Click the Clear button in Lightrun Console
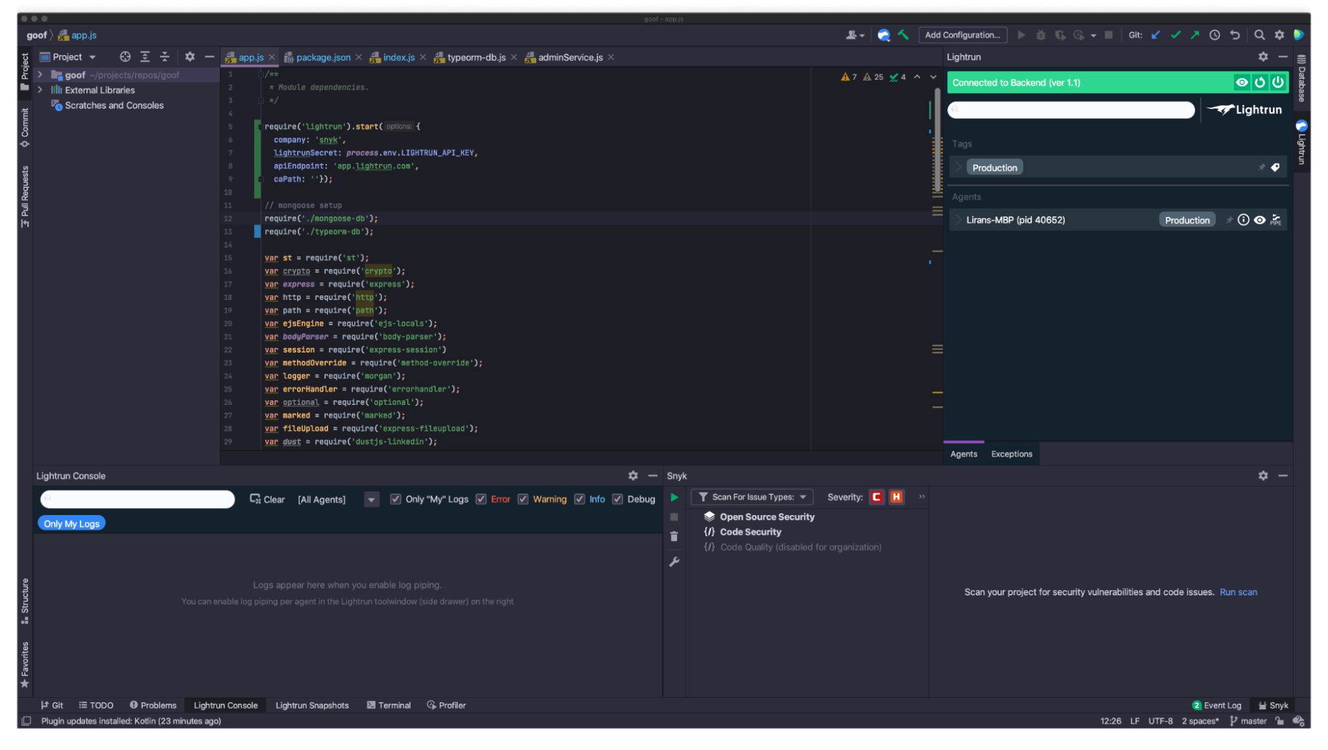Image resolution: width=1328 pixels, height=750 pixels. pyautogui.click(x=268, y=499)
